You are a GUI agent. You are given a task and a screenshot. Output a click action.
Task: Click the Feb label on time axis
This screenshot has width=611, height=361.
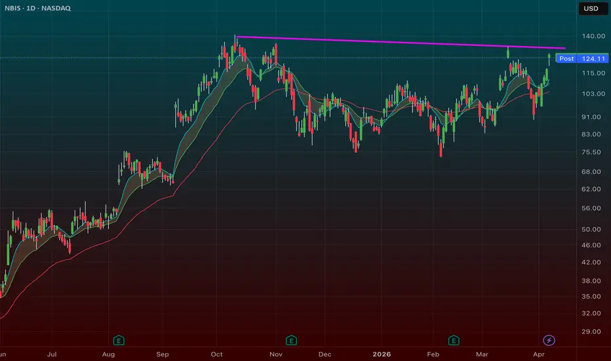coord(433,354)
